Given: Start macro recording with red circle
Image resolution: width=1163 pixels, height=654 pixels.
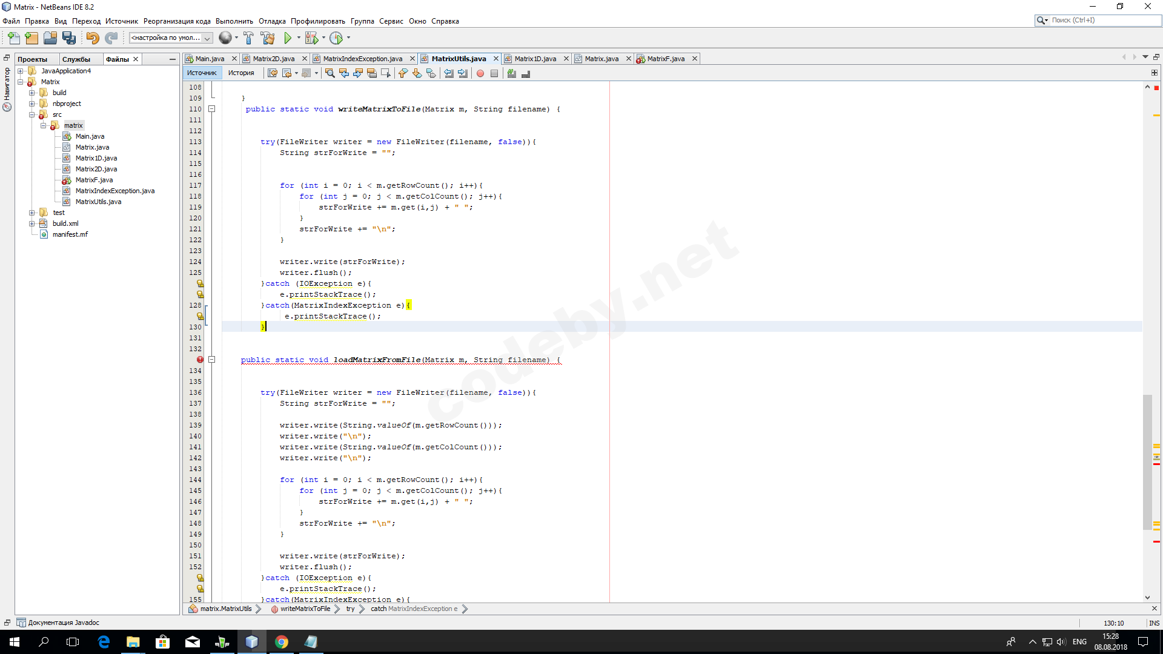Looking at the screenshot, I should point(480,73).
